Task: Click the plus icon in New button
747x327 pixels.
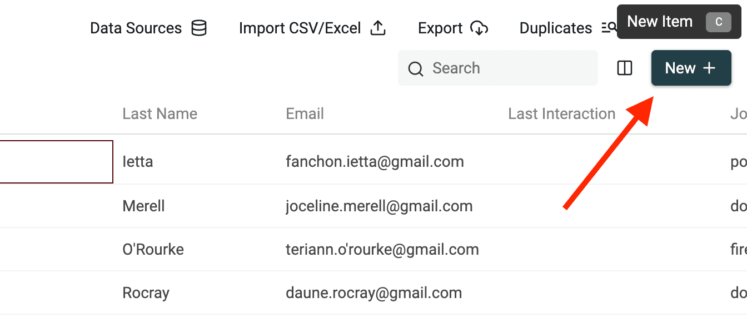Action: [x=709, y=68]
